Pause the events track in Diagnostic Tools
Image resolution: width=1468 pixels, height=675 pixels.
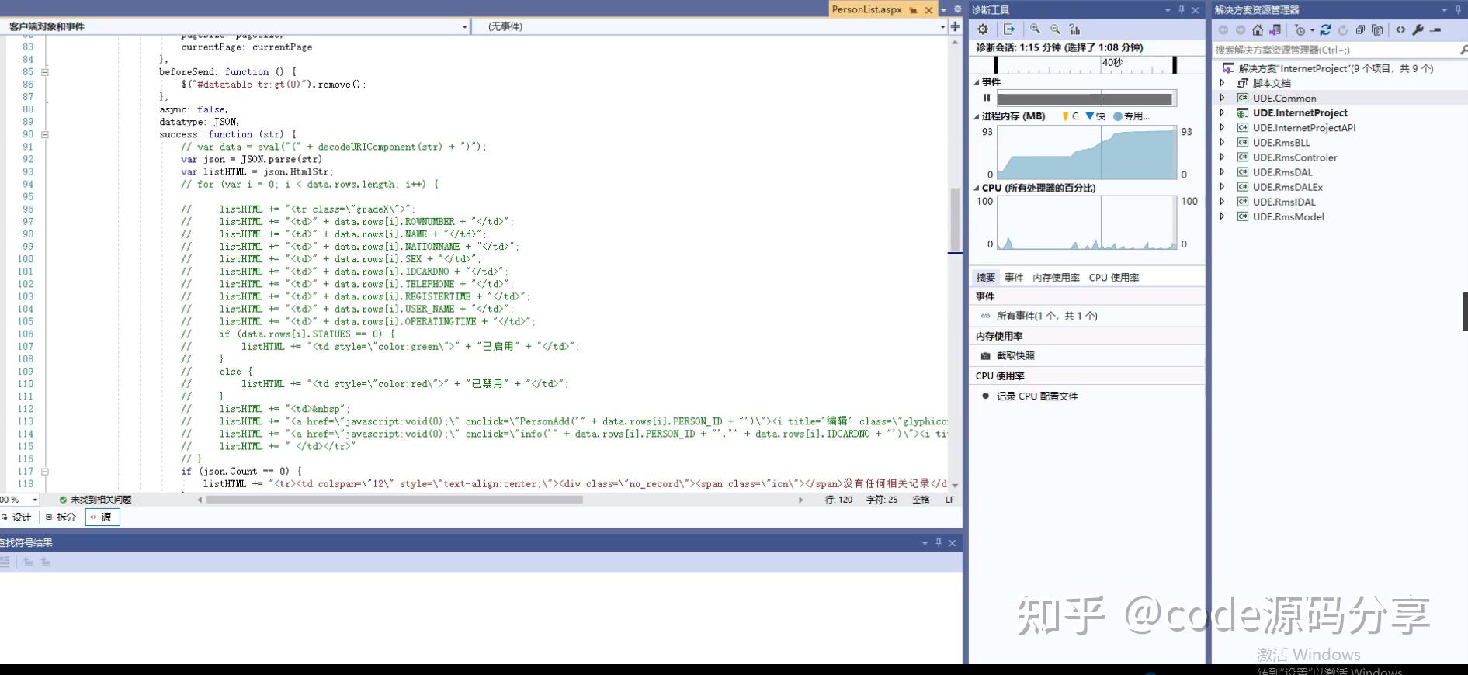tap(987, 98)
